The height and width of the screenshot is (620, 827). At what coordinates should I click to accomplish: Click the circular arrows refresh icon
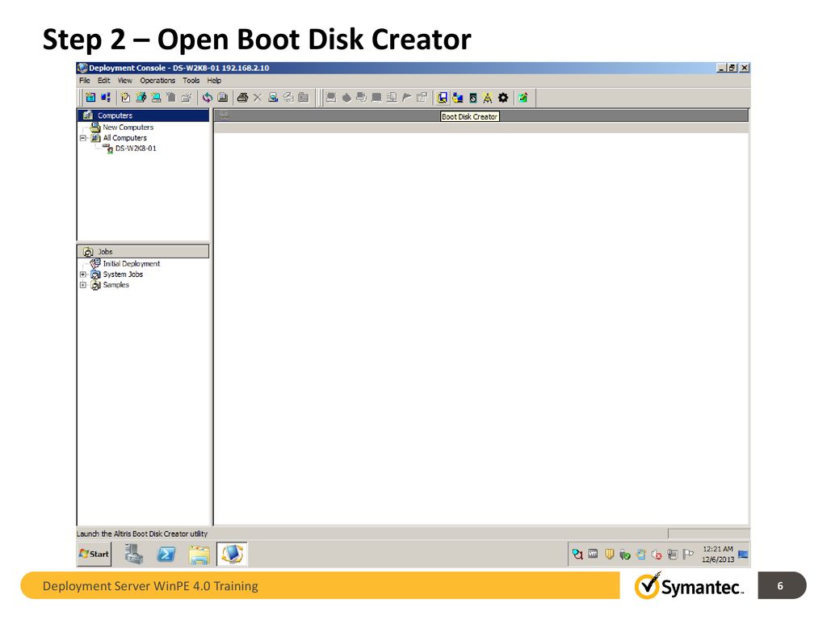coord(208,98)
